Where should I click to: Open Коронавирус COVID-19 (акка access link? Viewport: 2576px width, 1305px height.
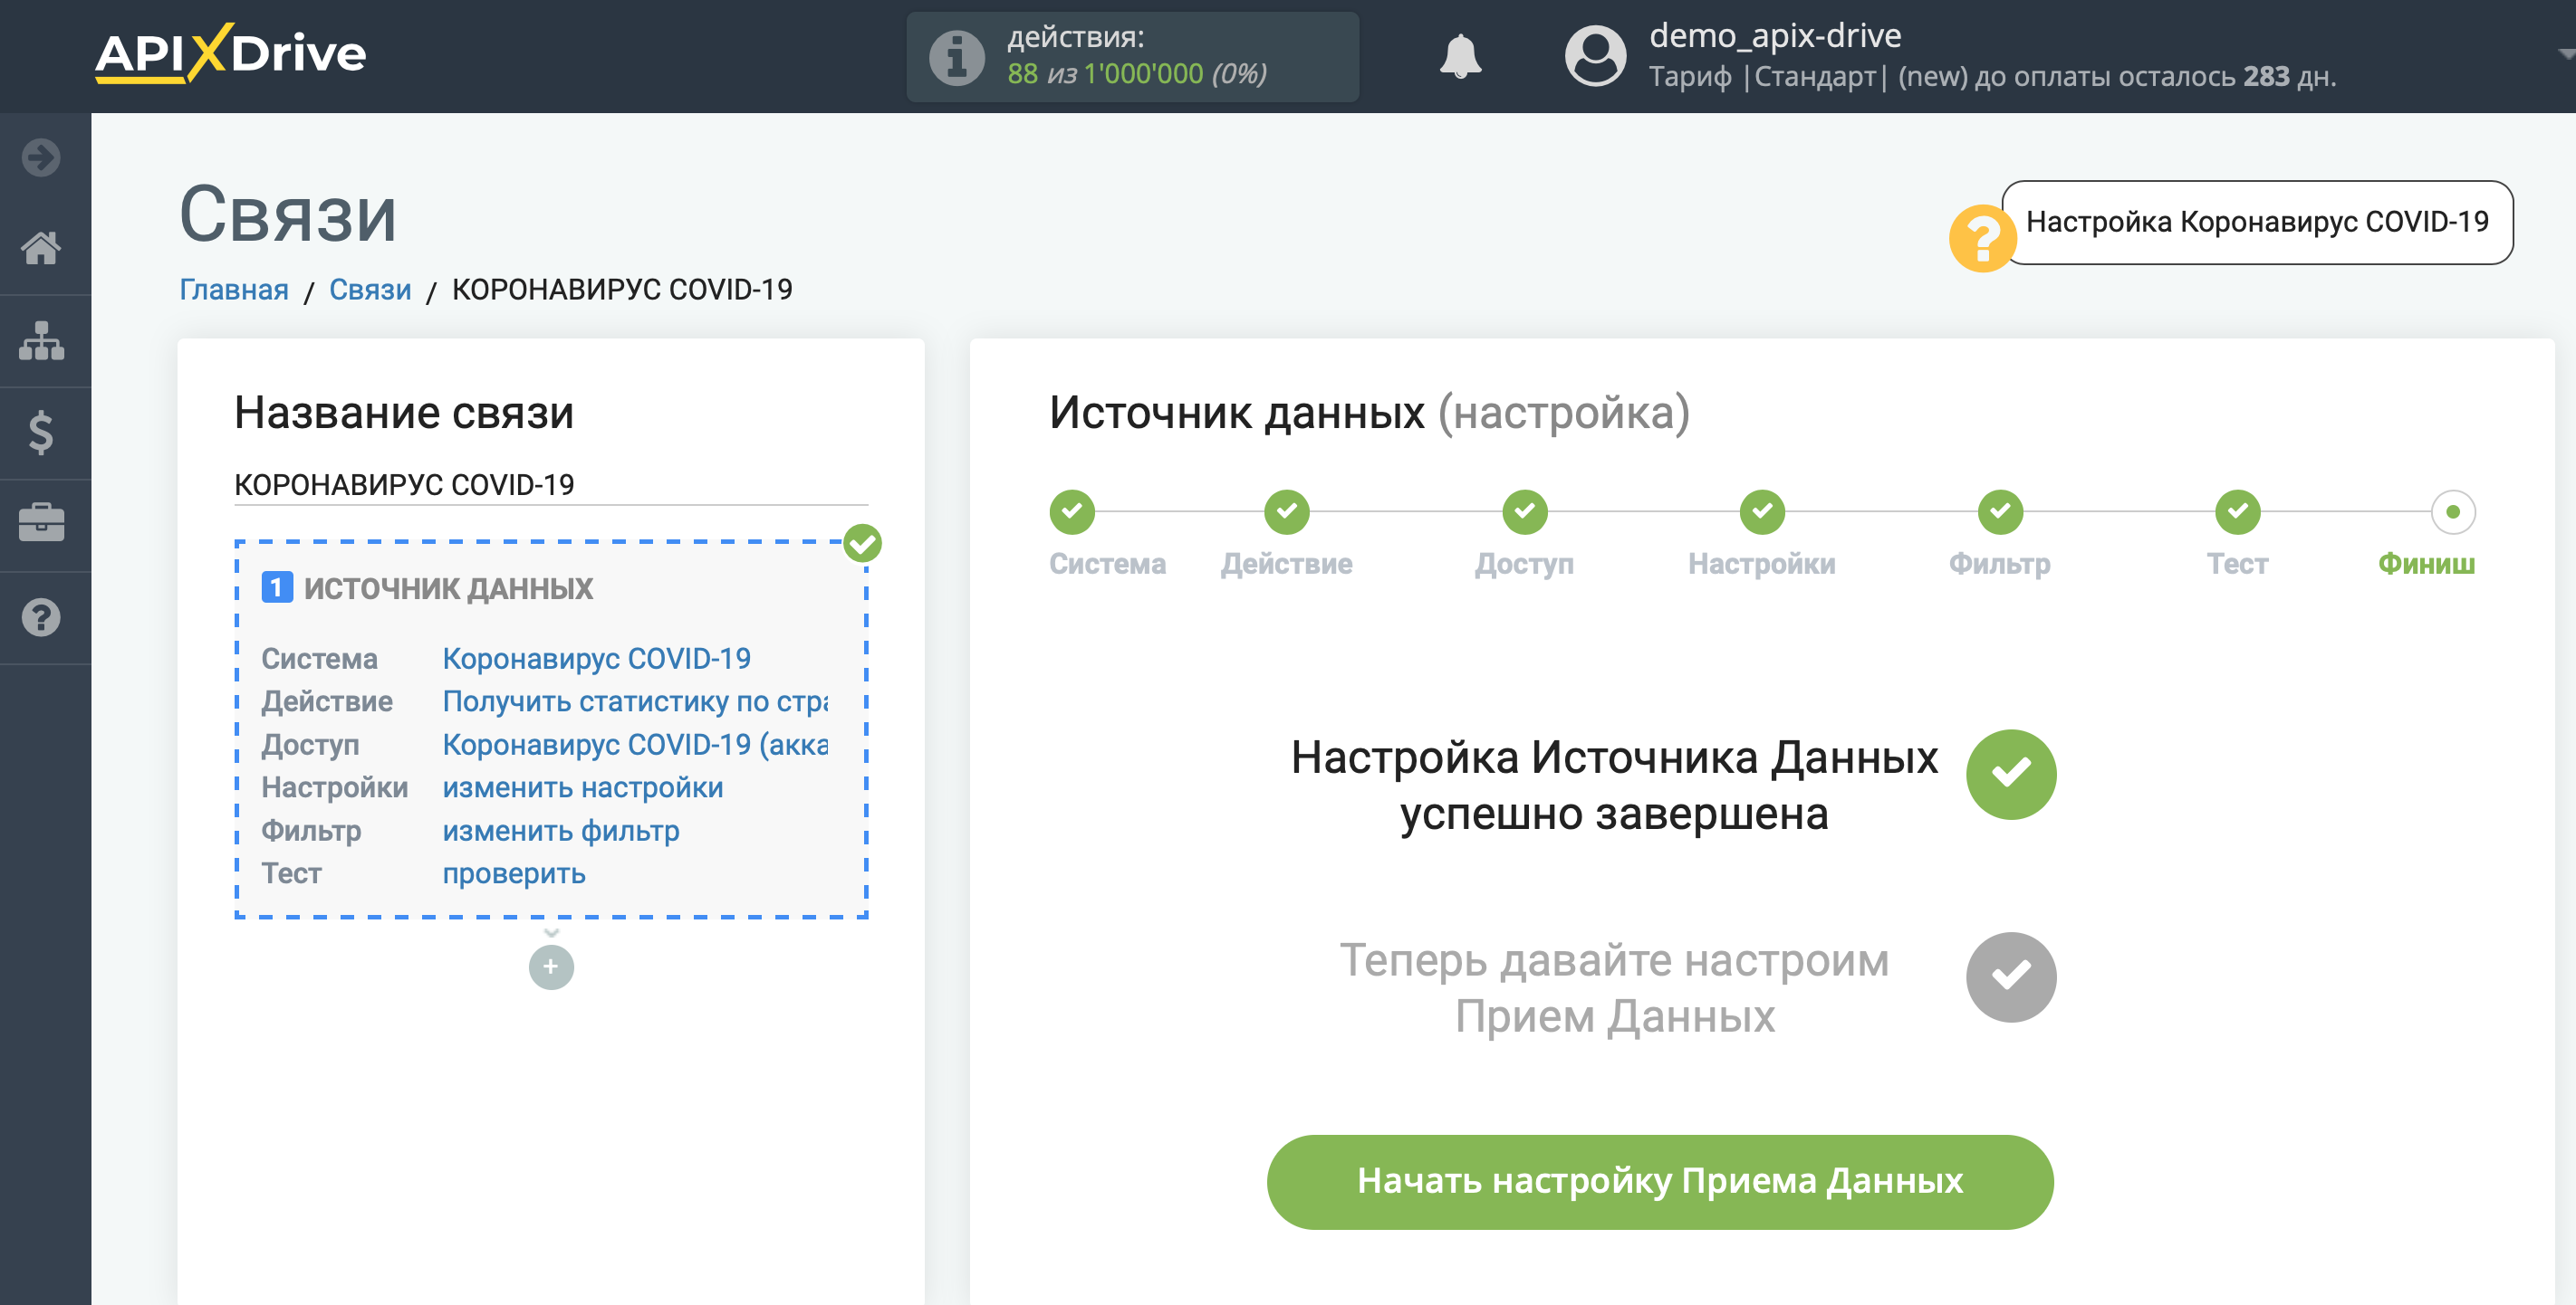635,745
